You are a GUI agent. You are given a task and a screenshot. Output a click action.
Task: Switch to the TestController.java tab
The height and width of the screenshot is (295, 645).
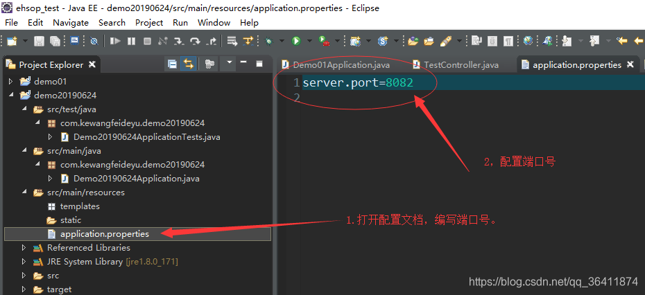(456, 65)
